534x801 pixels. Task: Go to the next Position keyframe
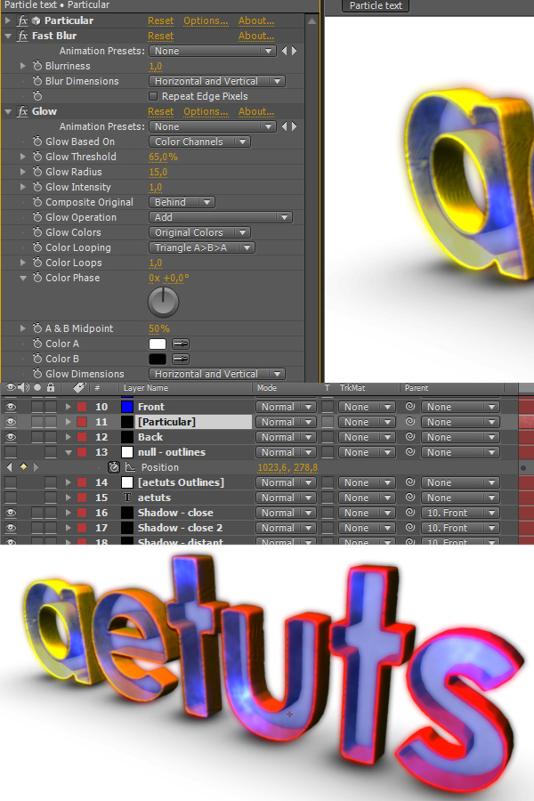(36, 467)
